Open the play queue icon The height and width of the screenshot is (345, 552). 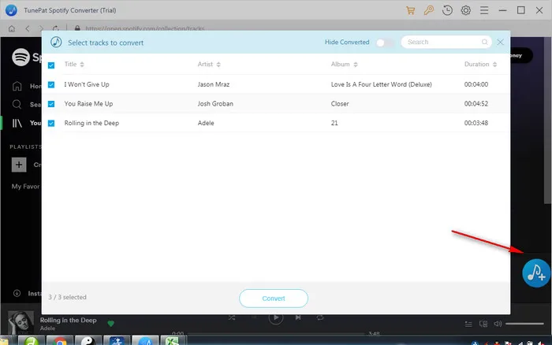pyautogui.click(x=468, y=324)
